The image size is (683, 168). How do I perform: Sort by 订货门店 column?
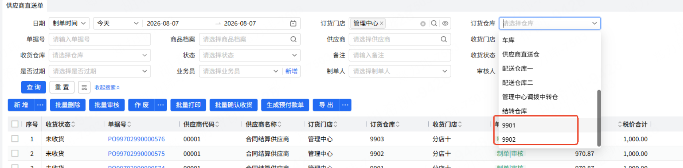click(x=335, y=125)
